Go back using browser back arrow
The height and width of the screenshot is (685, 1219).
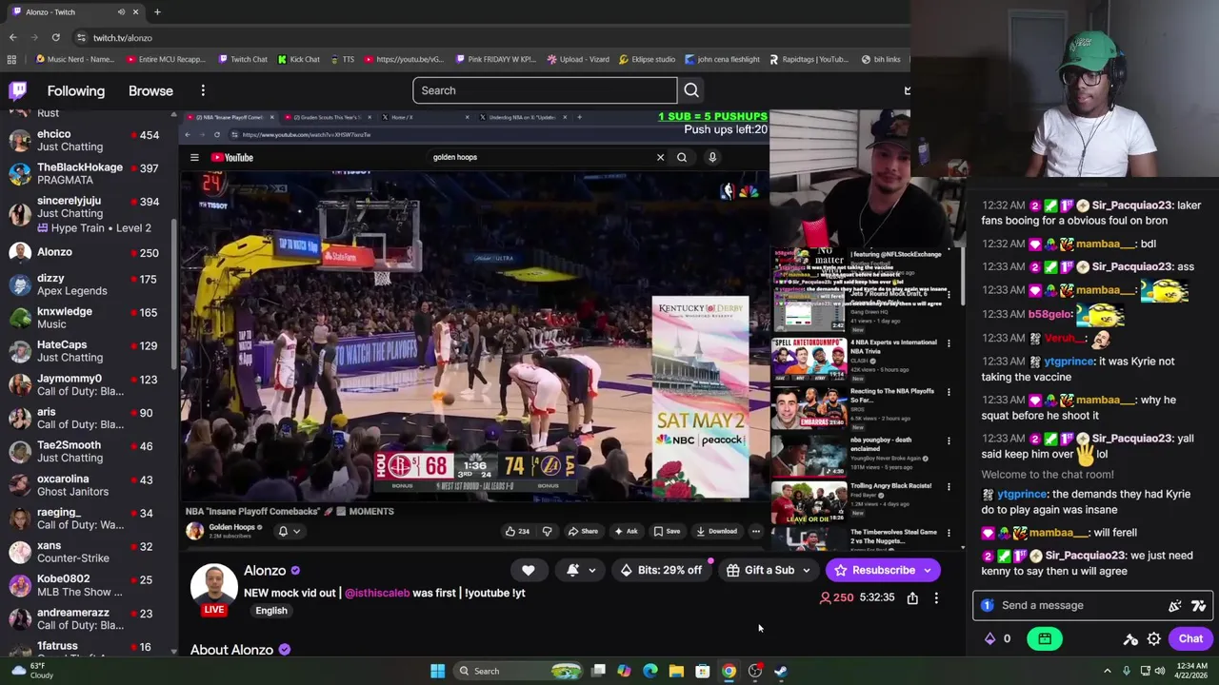pos(12,37)
